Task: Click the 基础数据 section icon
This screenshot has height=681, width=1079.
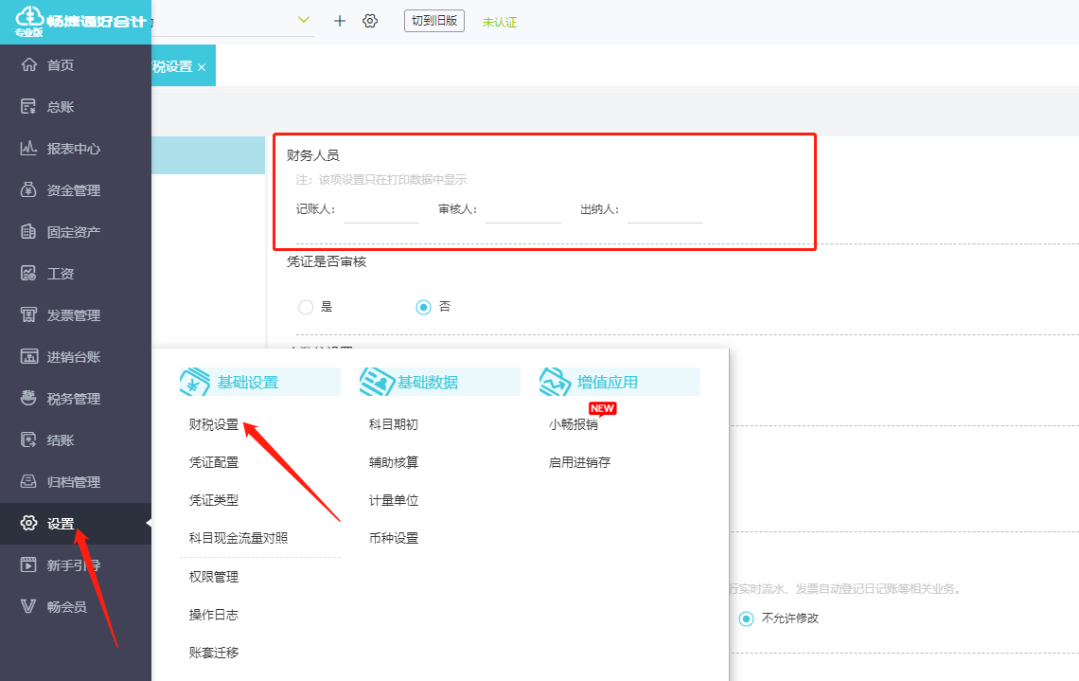Action: [376, 382]
